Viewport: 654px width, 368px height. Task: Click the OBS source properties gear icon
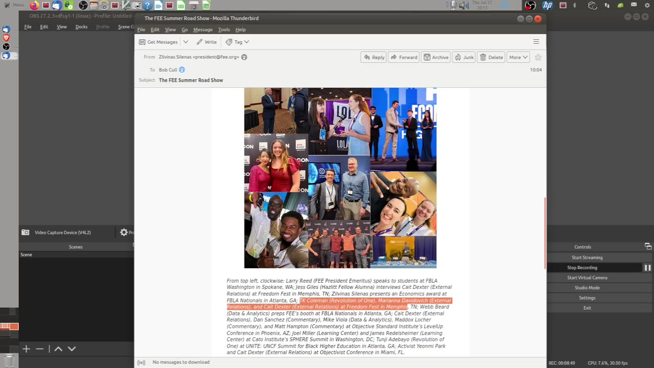tap(124, 233)
